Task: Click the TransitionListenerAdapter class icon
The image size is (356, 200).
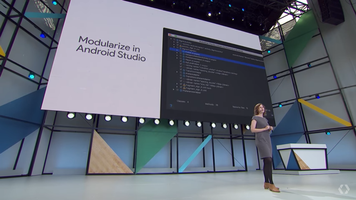Action: (184, 76)
